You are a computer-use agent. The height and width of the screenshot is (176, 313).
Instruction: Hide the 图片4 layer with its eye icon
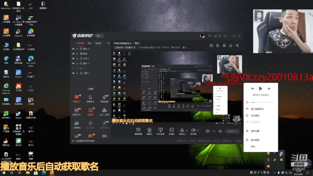click(x=73, y=48)
